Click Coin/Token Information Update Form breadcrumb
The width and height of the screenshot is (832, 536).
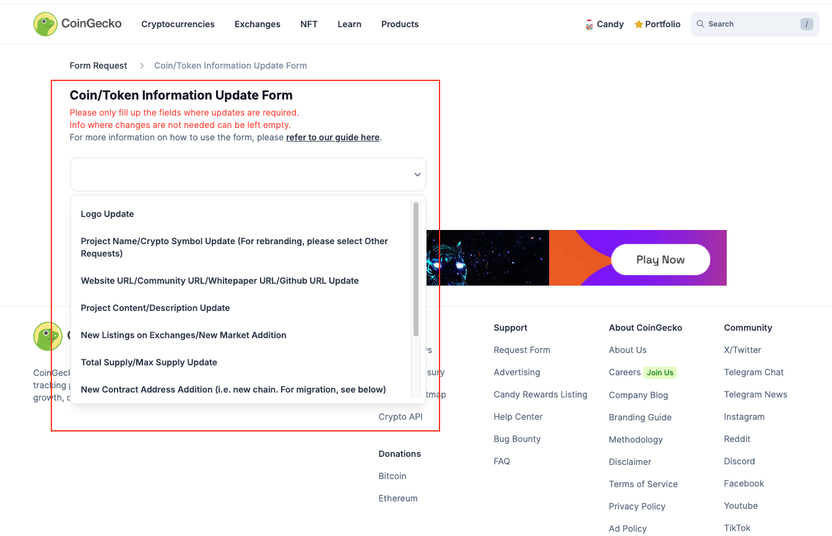click(x=230, y=66)
